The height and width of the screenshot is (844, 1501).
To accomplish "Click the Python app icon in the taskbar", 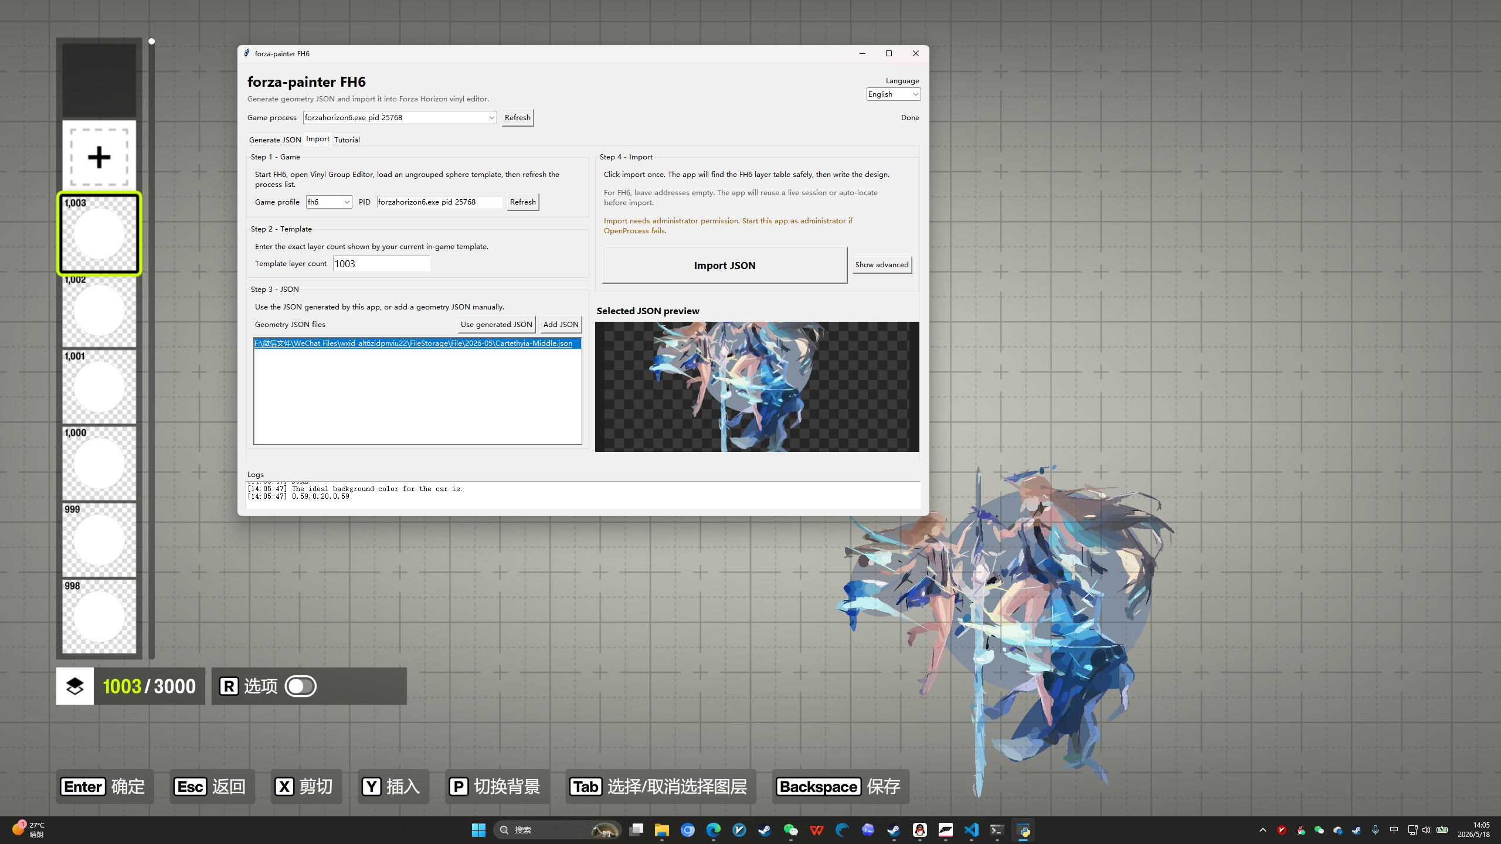I will 1023,830.
